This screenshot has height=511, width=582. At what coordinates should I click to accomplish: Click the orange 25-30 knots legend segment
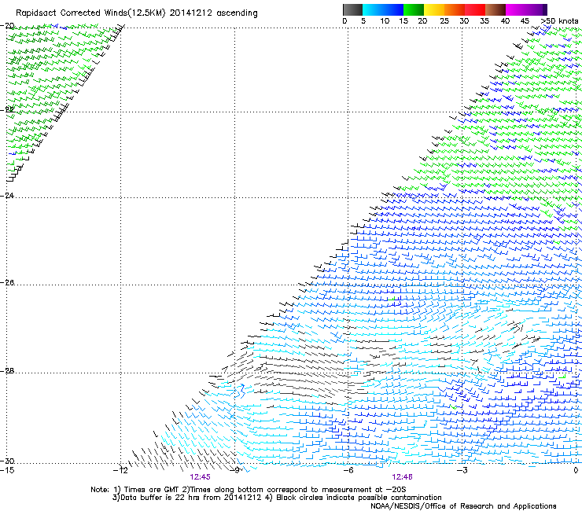pyautogui.click(x=455, y=9)
